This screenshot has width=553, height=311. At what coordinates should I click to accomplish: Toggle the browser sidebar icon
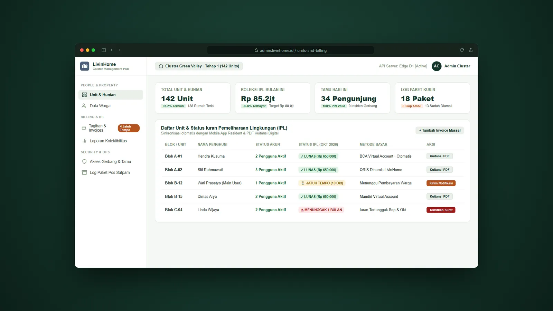coord(104,50)
